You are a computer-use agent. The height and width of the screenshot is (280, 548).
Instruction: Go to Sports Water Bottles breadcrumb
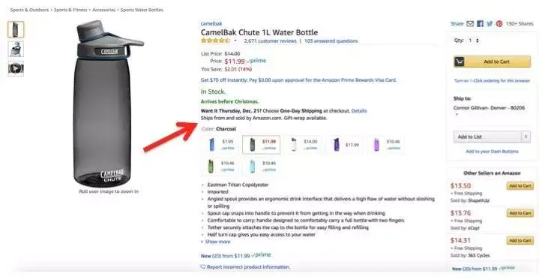coord(142,10)
